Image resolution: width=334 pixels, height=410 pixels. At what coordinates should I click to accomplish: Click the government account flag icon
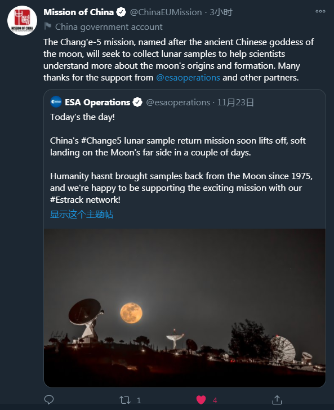pos(48,26)
